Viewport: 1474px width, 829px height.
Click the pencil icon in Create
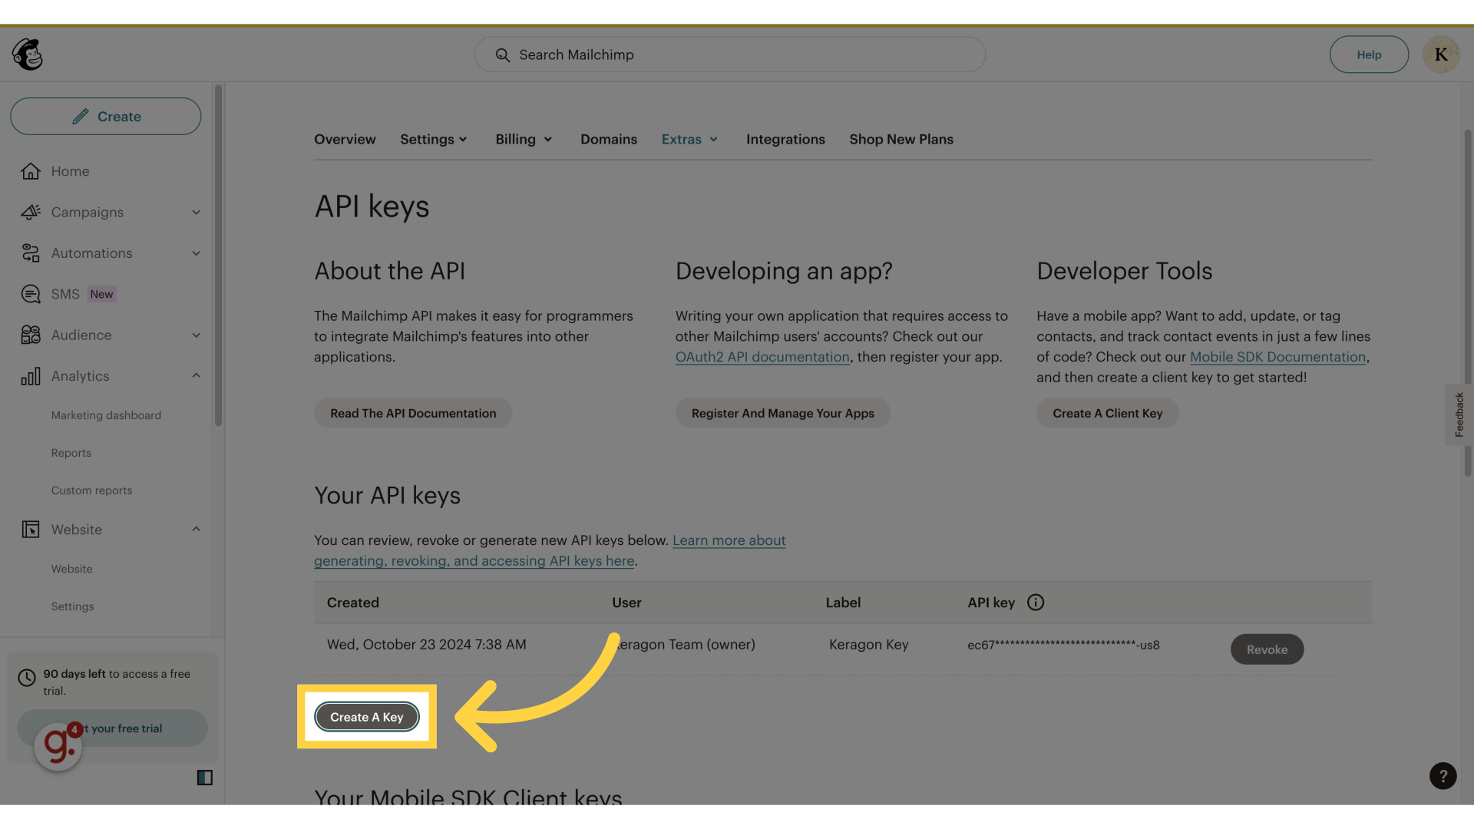click(81, 117)
